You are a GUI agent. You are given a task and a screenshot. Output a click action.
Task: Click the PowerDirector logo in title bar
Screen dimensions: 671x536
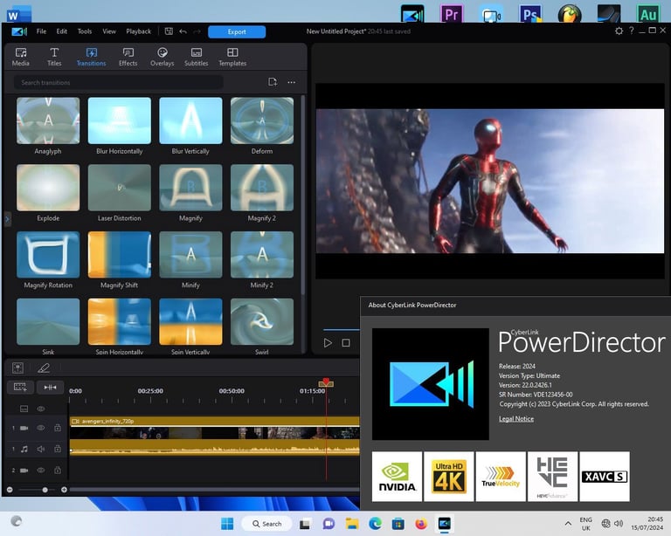point(19,31)
